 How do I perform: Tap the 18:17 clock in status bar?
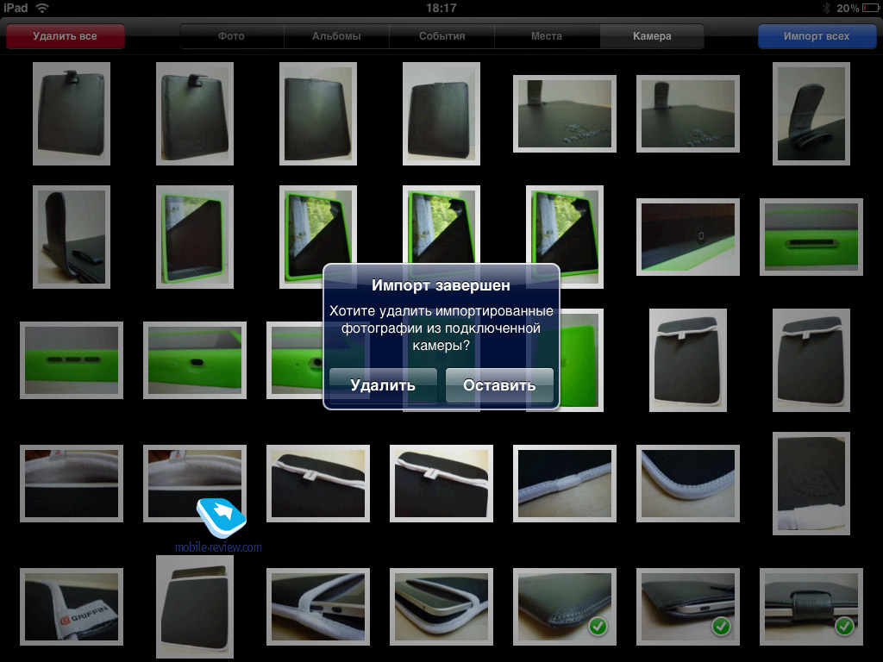(x=441, y=8)
